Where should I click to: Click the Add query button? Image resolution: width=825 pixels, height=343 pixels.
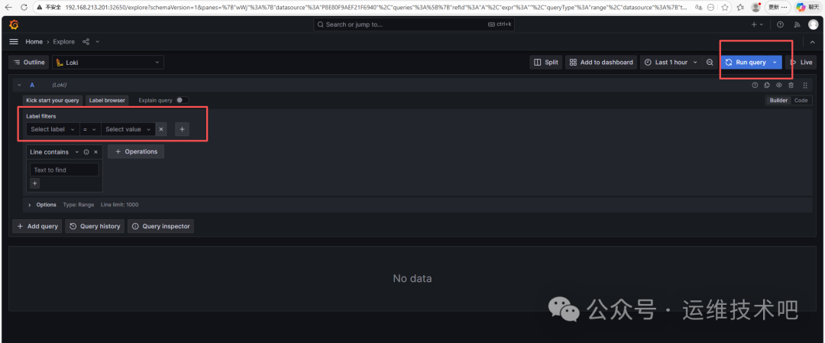tap(37, 226)
